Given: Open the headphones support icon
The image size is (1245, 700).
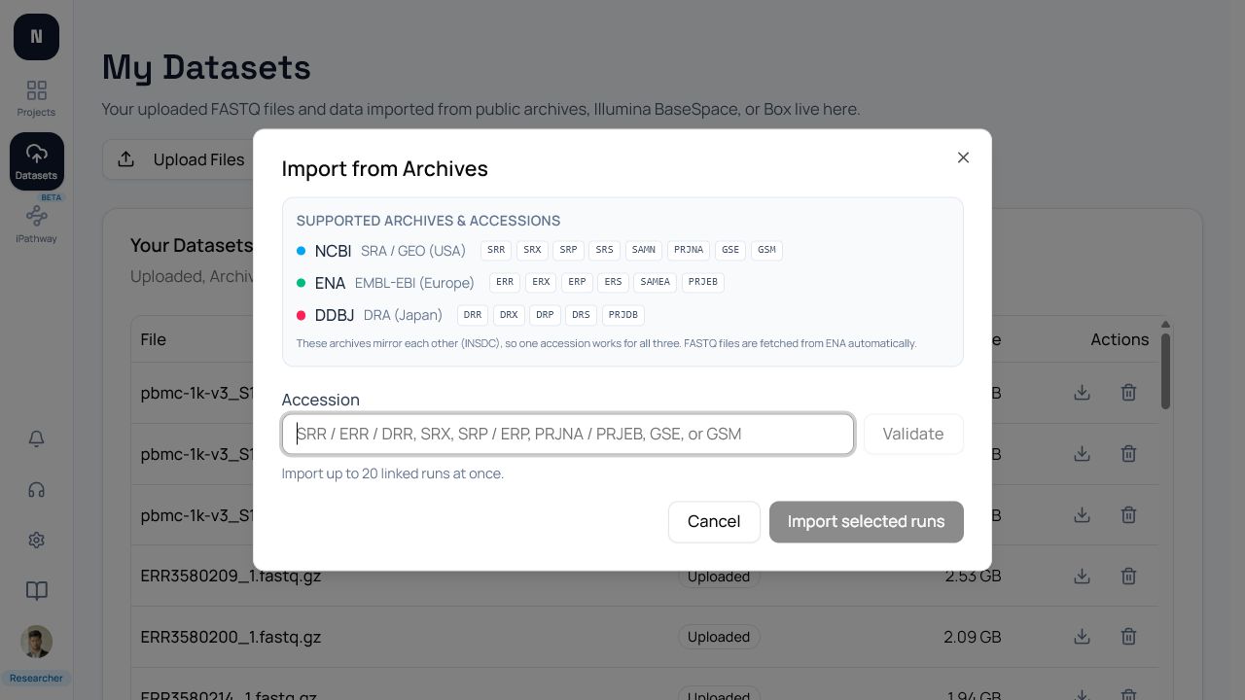Looking at the screenshot, I should point(36,490).
